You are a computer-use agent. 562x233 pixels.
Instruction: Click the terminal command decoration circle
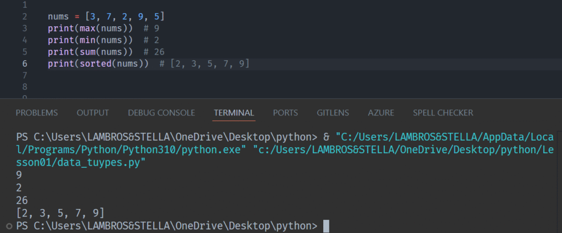pos(8,226)
